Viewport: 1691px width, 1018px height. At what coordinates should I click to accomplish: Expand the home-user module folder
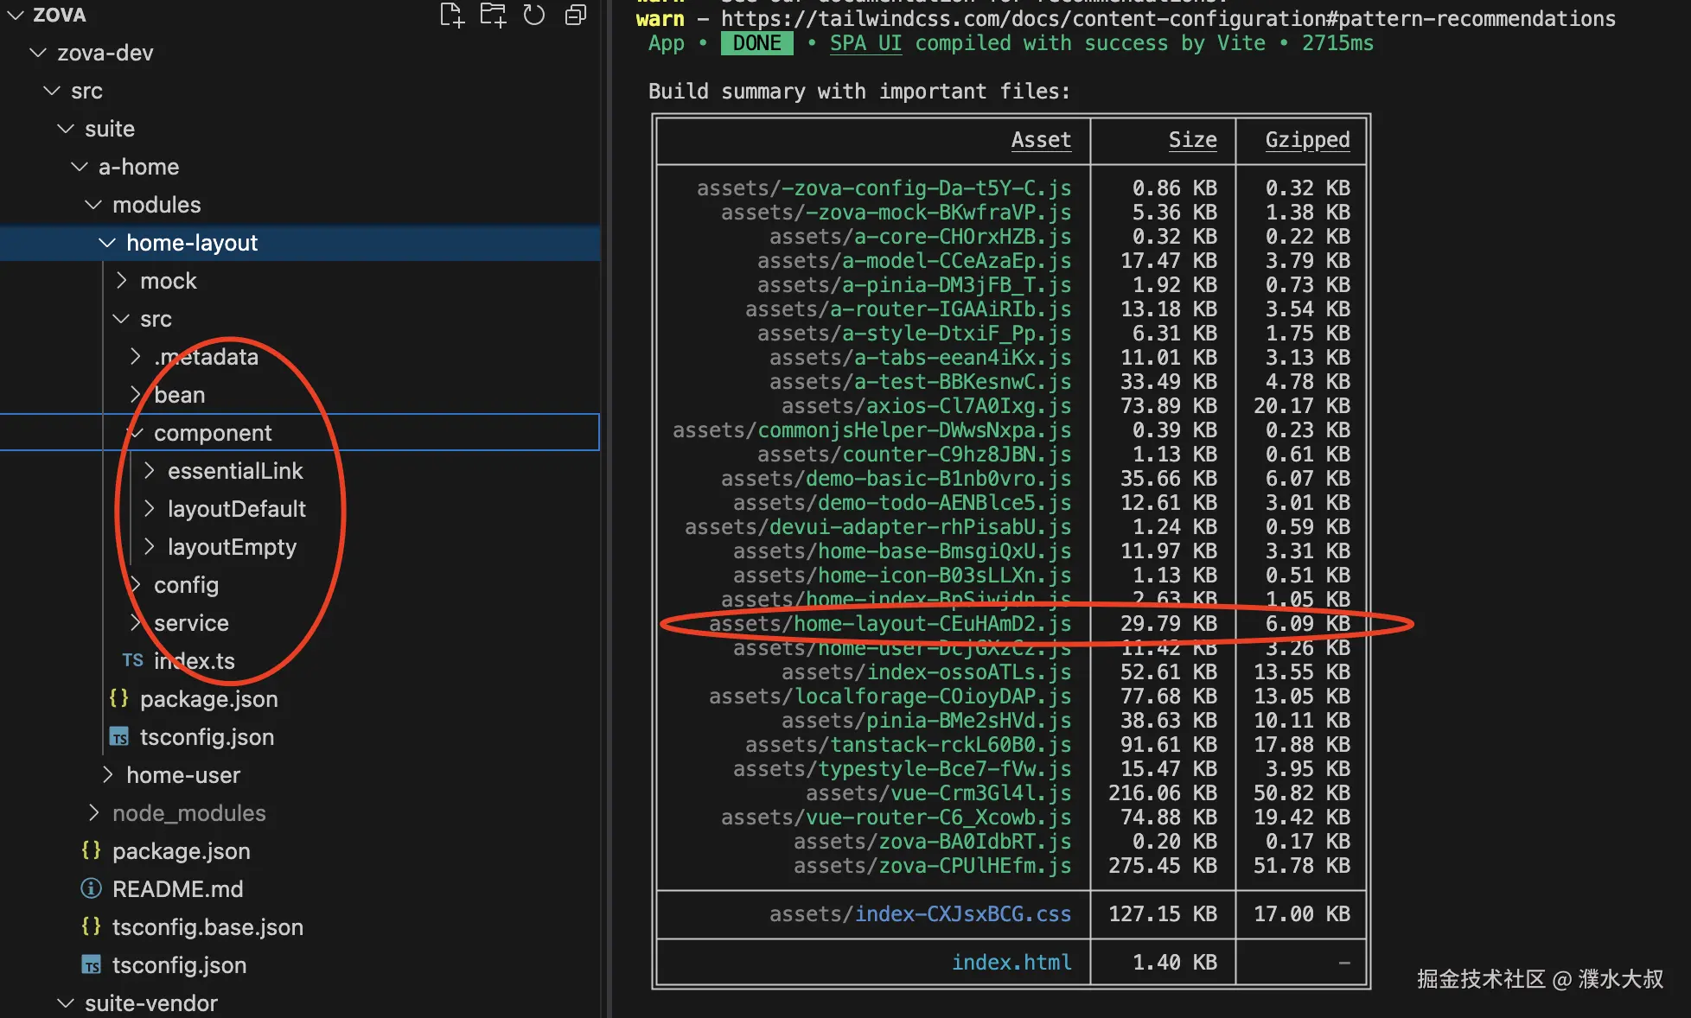182,775
